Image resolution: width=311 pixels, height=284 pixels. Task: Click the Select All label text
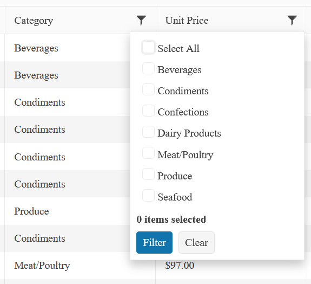click(178, 48)
